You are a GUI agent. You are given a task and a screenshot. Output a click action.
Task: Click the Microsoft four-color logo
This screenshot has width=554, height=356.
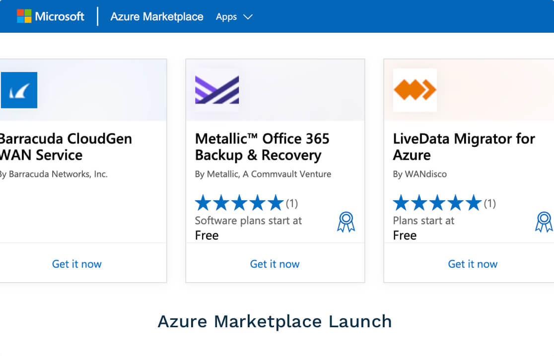[24, 16]
